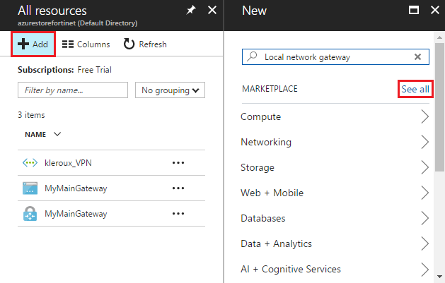Sort by the NAME column chevron

click(x=57, y=134)
